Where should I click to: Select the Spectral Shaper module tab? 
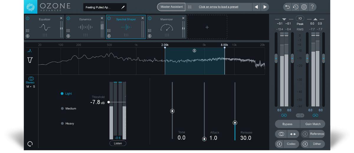pyautogui.click(x=126, y=27)
